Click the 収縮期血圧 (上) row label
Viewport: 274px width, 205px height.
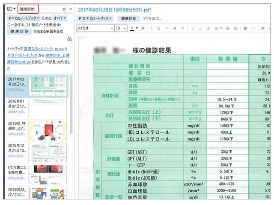tap(144, 112)
